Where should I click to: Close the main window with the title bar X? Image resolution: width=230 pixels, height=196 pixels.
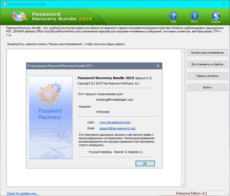(224, 4)
